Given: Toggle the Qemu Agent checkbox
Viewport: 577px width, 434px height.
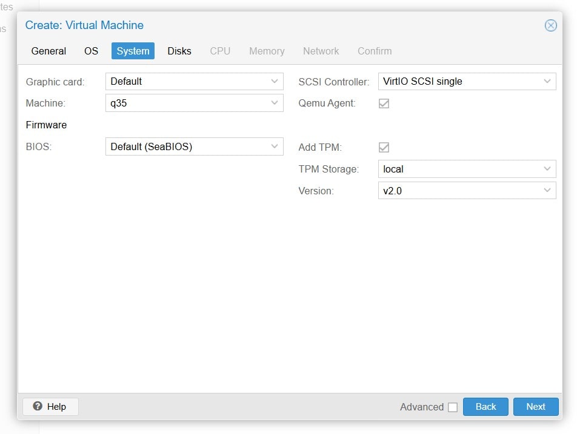Looking at the screenshot, I should point(384,104).
